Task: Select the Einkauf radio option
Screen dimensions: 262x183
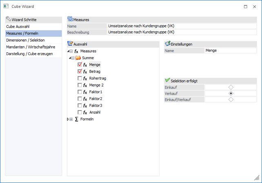Action: (231, 87)
